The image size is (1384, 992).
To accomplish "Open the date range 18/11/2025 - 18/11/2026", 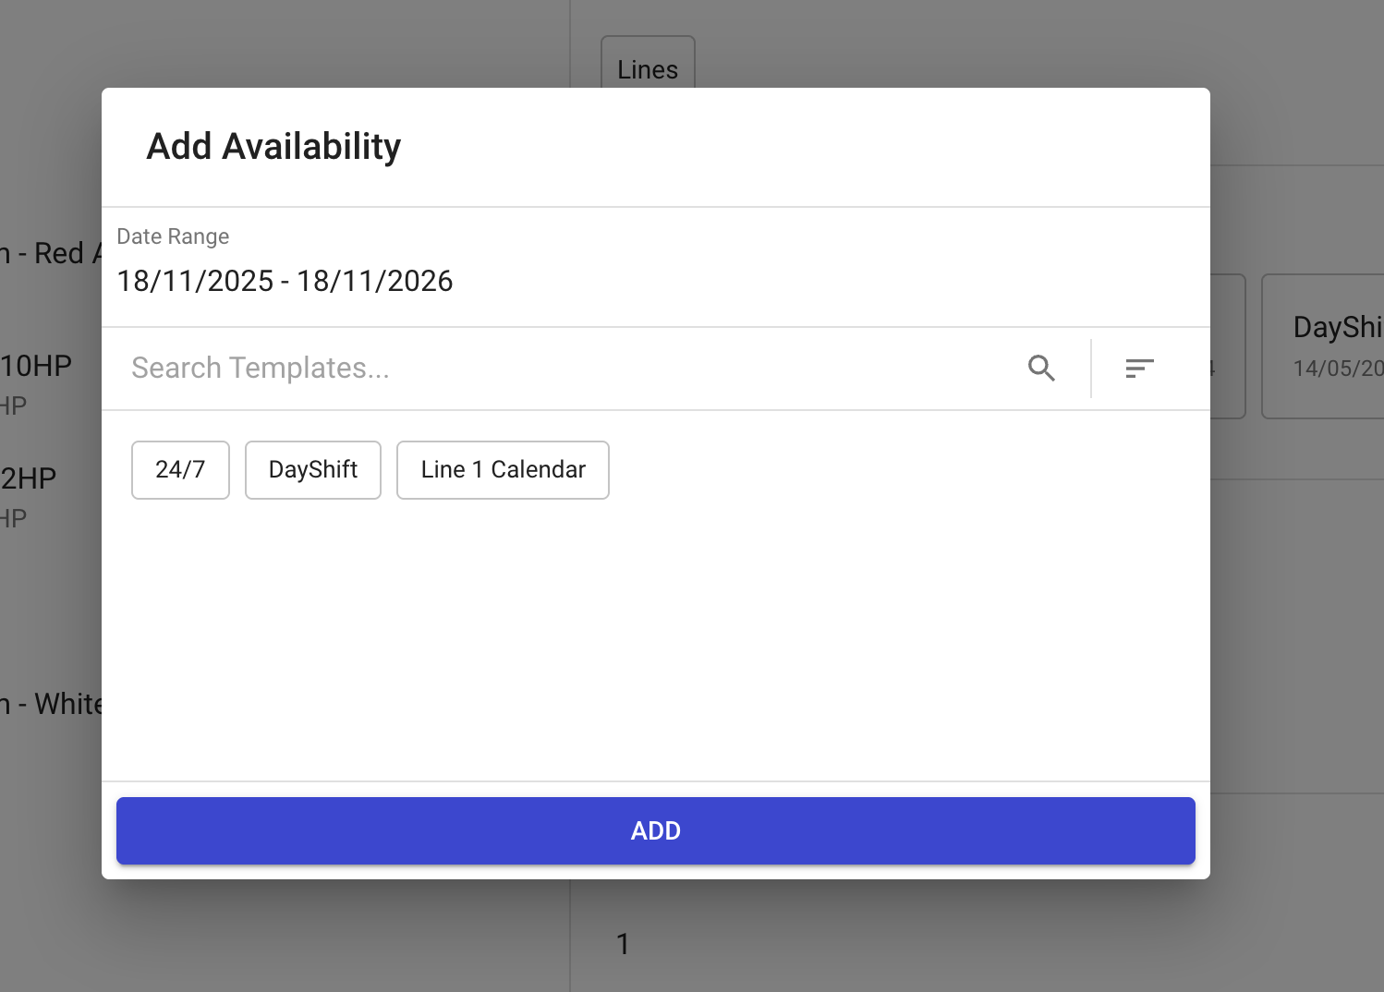I will pos(285,281).
